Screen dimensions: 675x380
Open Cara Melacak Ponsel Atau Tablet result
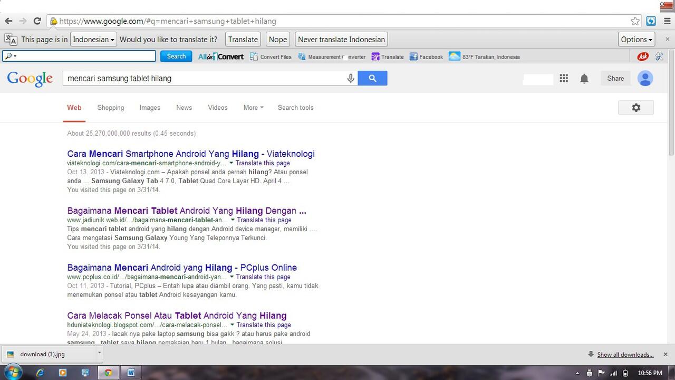(x=177, y=316)
